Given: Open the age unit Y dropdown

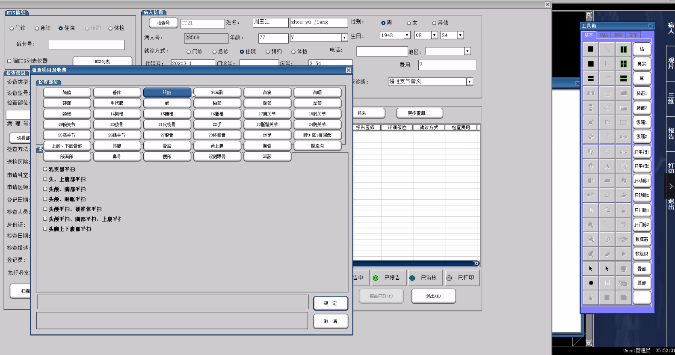Looking at the screenshot, I should 344,38.
